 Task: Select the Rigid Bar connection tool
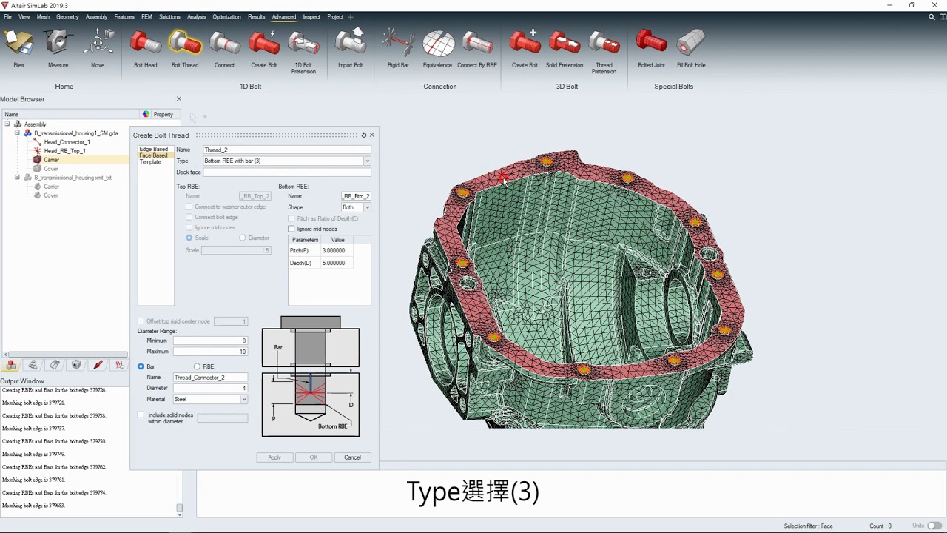(398, 48)
